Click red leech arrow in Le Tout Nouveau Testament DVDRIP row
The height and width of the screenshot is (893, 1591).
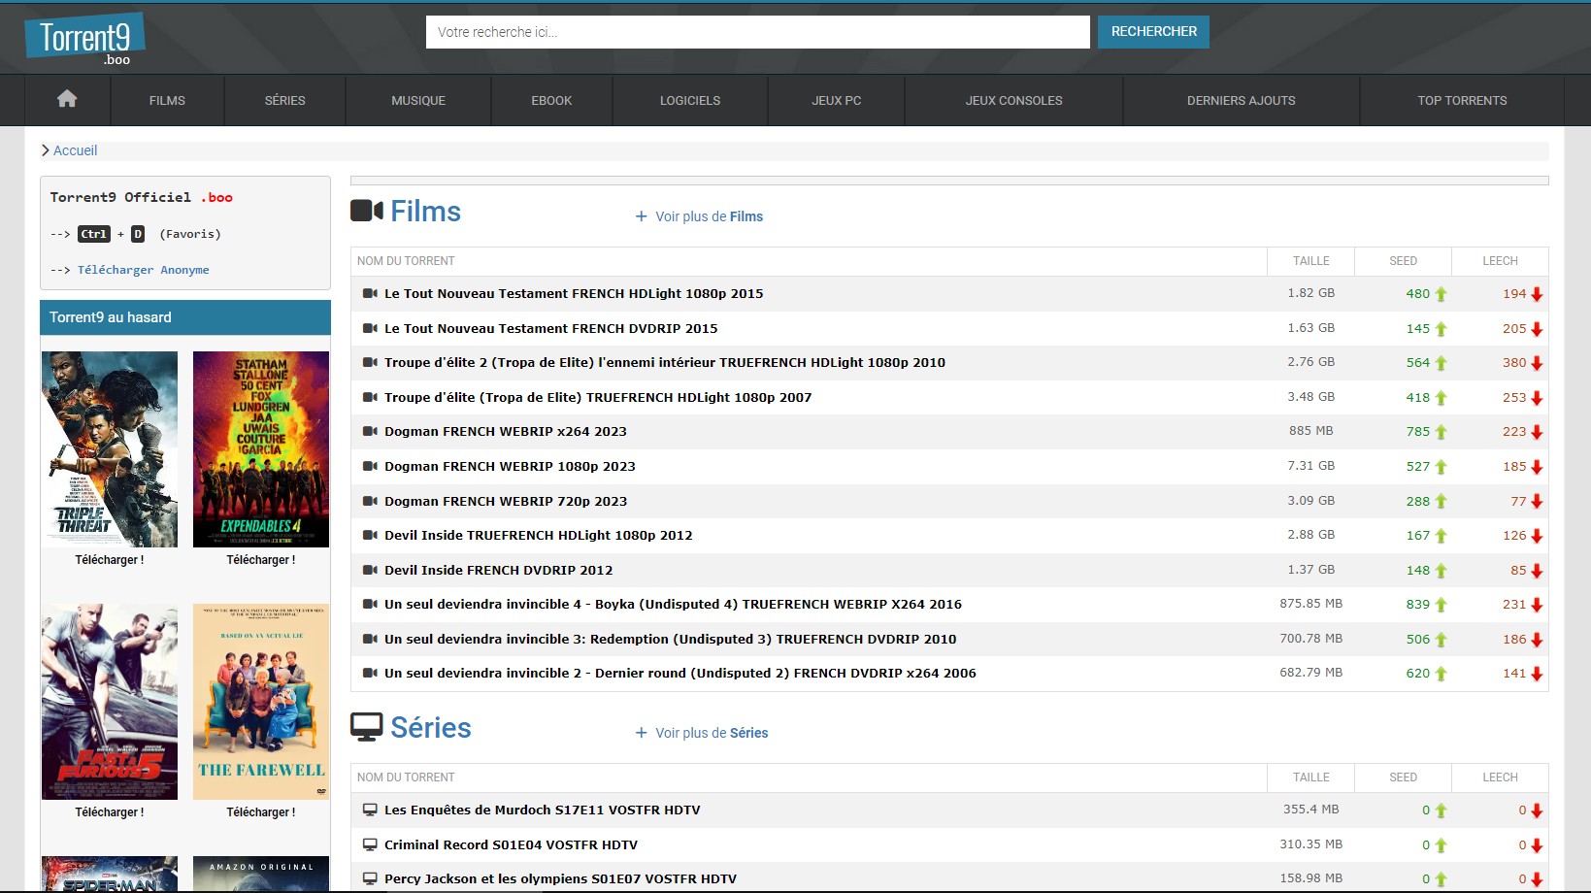pos(1537,329)
